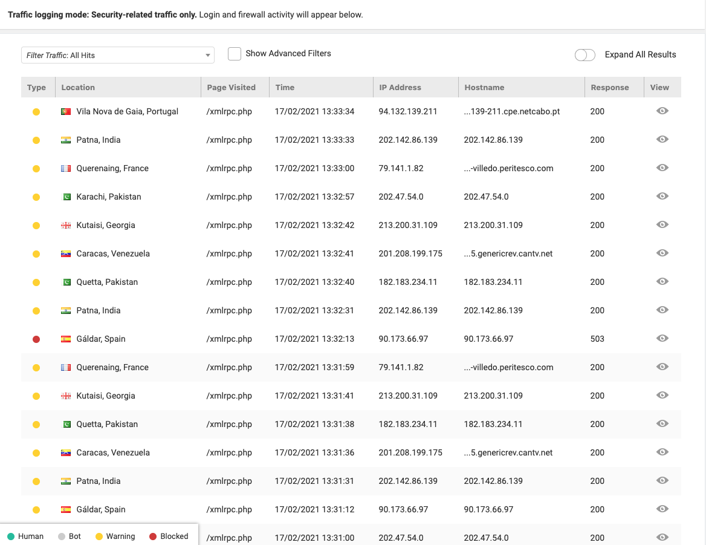
Task: Click /xmlrpc.php on the 13:33:34 row
Action: point(229,111)
